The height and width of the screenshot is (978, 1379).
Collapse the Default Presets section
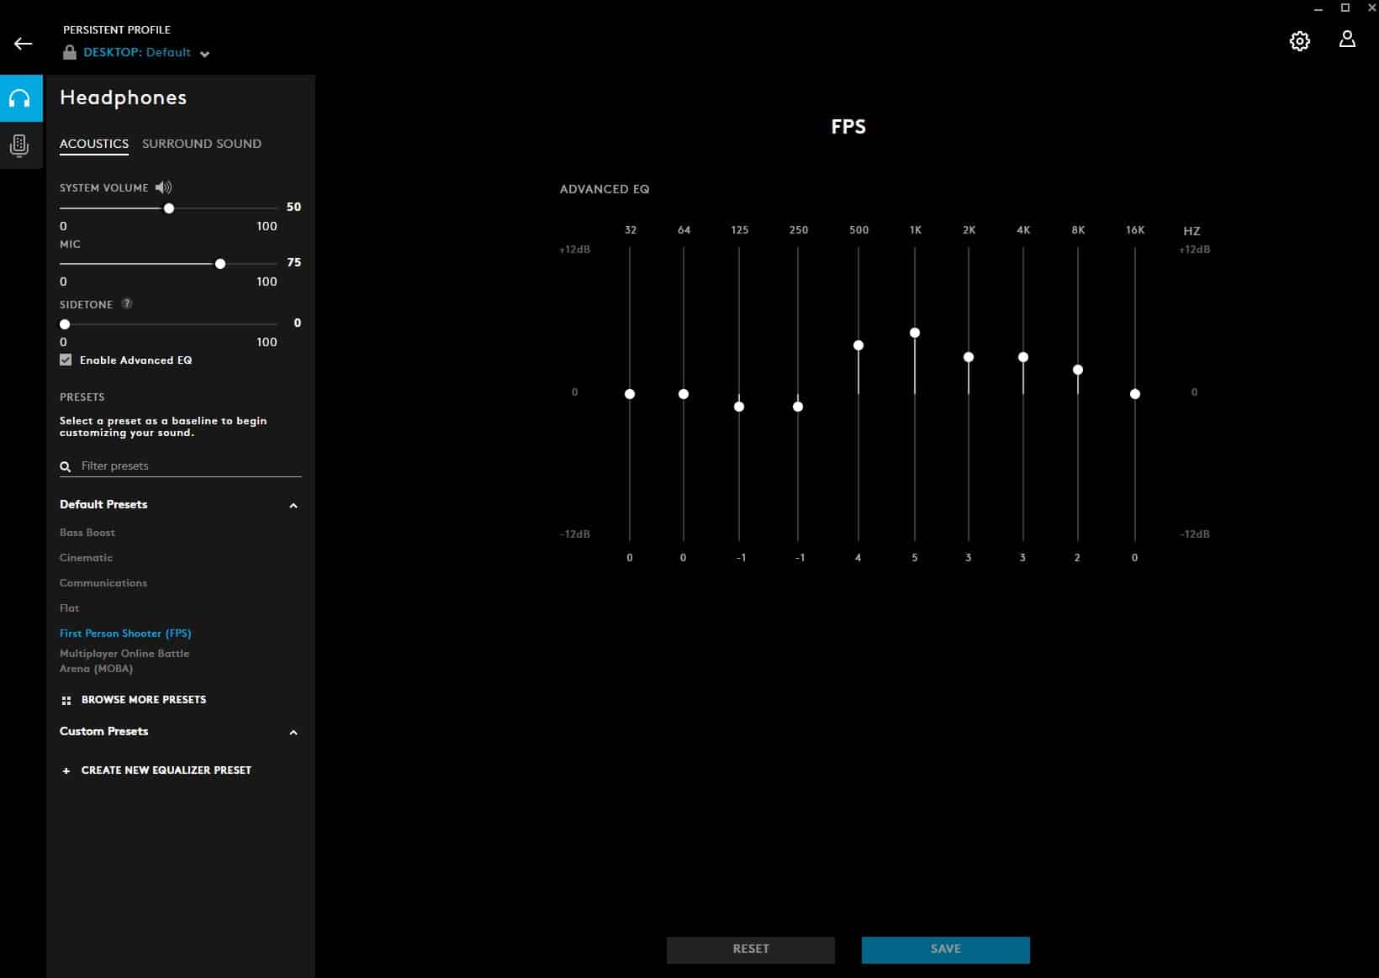pos(293,506)
